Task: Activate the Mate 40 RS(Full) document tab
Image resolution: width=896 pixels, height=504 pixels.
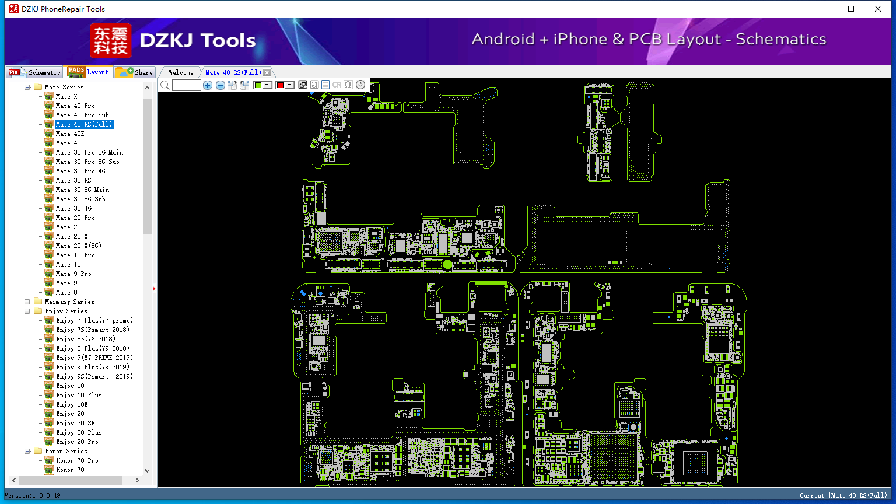Action: [233, 72]
